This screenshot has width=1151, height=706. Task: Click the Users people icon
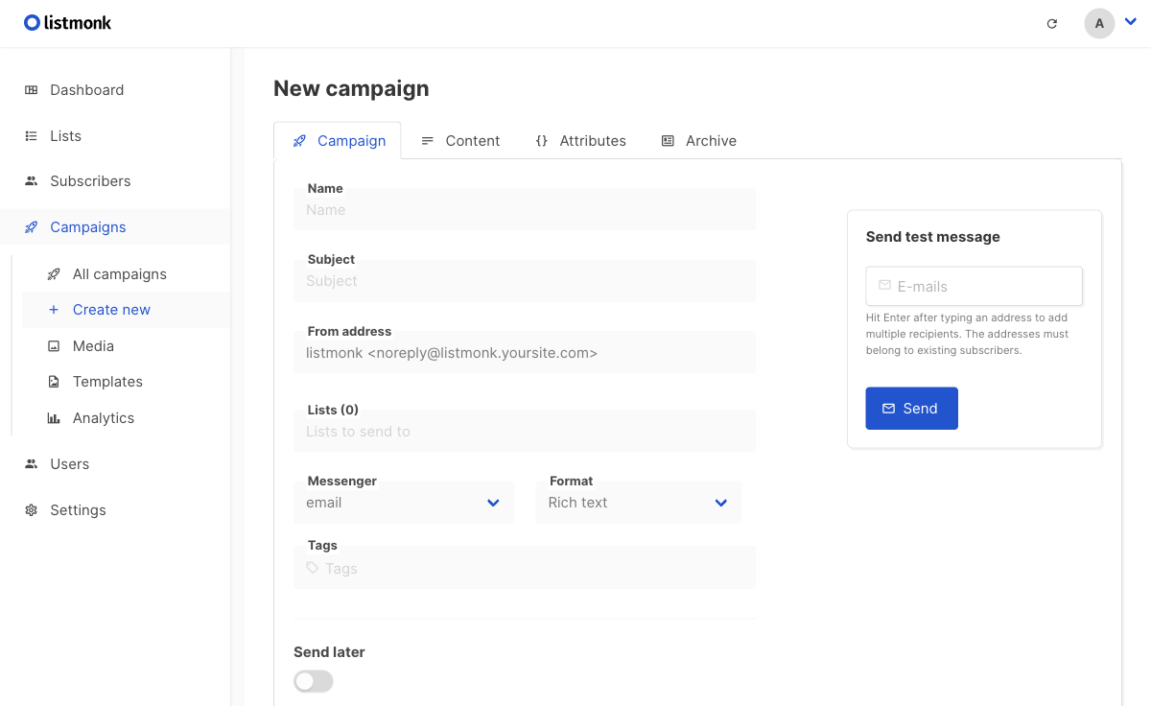point(32,464)
